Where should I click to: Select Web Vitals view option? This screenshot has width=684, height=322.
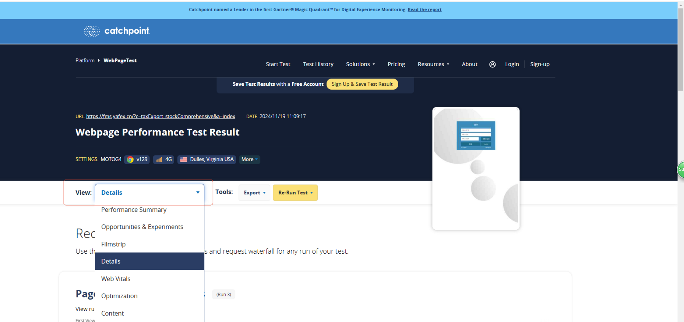pyautogui.click(x=150, y=279)
